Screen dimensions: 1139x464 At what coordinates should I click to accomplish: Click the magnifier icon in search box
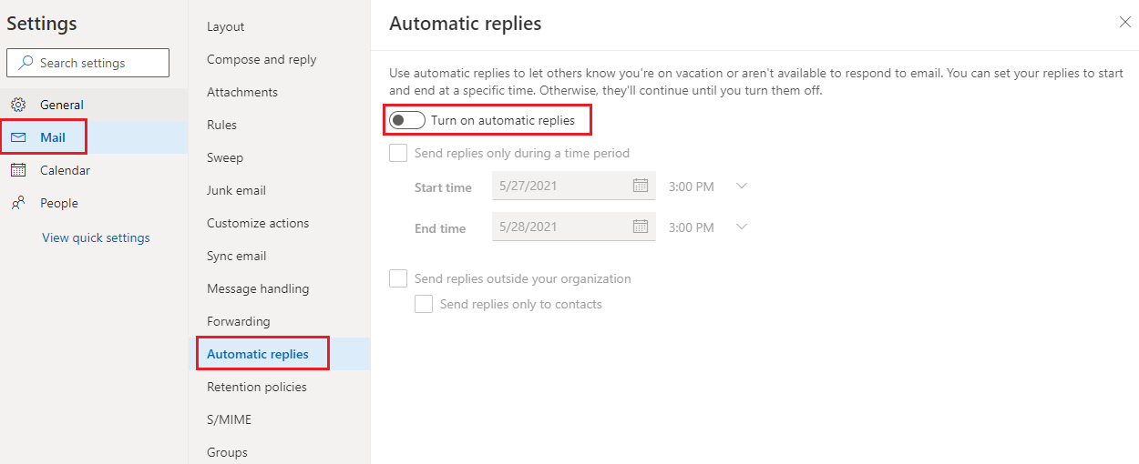click(26, 63)
